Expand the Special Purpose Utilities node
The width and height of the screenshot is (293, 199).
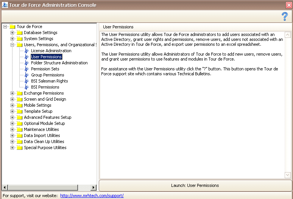click(x=12, y=148)
